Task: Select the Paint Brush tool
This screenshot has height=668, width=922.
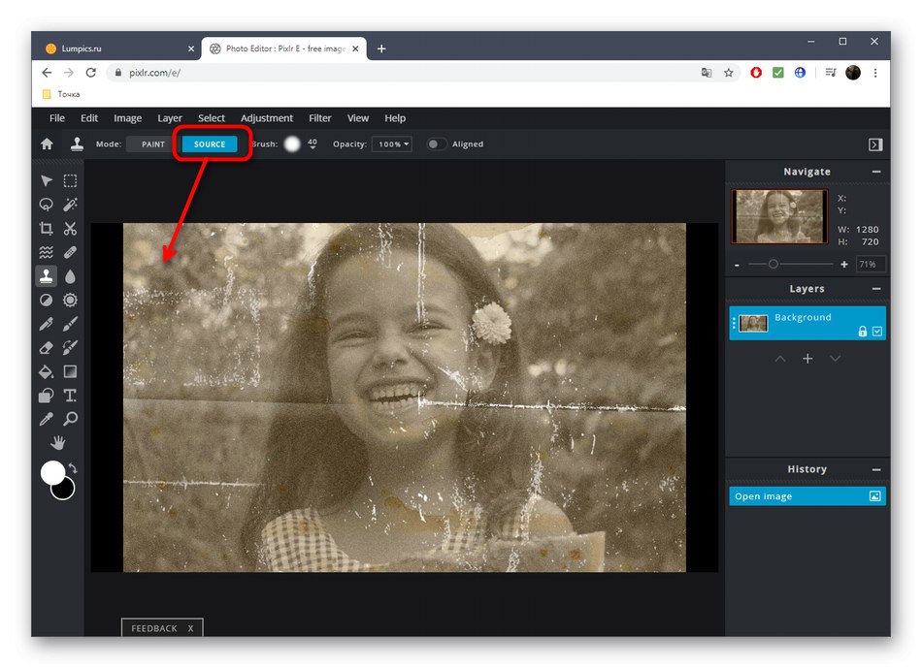Action: pyautogui.click(x=70, y=324)
